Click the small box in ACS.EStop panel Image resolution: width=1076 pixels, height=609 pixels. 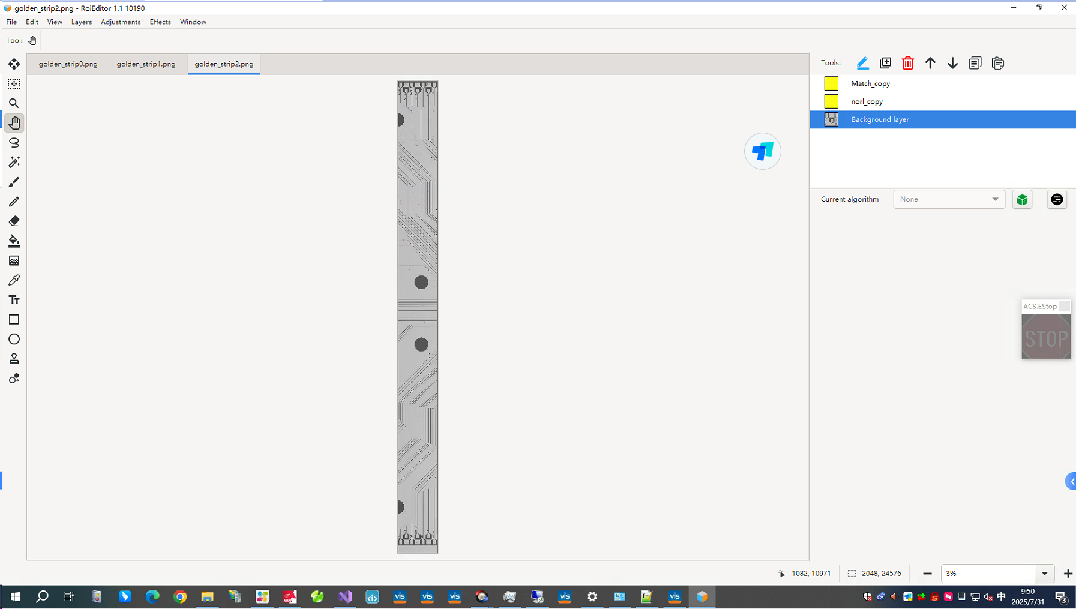coord(1064,307)
